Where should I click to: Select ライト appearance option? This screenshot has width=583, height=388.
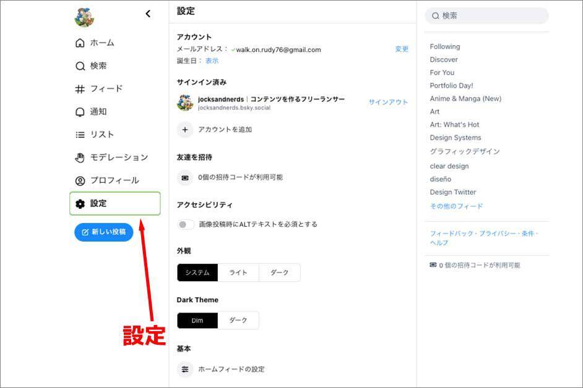(x=238, y=272)
